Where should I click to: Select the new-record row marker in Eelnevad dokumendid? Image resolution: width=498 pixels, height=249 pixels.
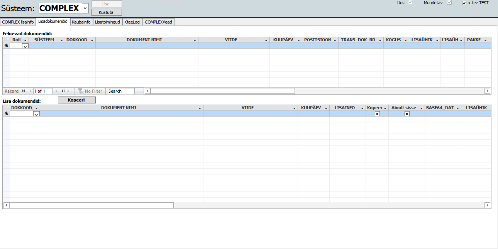[x=6, y=46]
